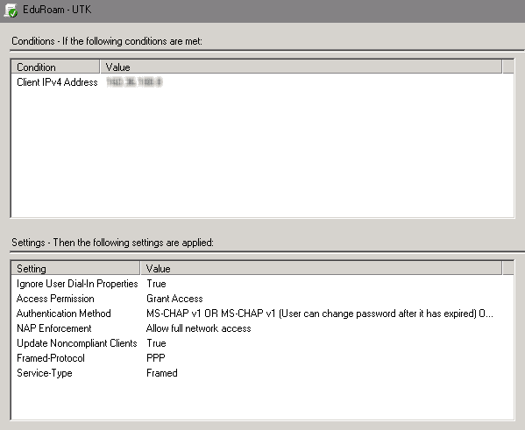
Task: Select the Access Permission setting
Action: point(55,299)
